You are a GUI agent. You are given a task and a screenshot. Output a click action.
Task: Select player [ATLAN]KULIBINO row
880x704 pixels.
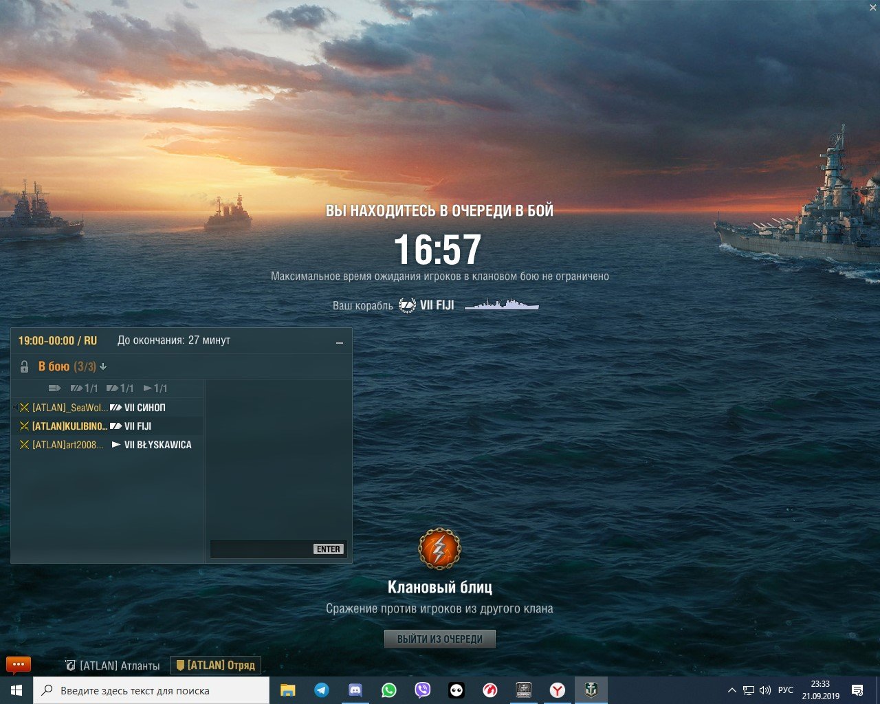(x=108, y=426)
